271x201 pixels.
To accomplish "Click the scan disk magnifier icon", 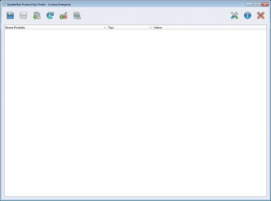I will 77,15.
